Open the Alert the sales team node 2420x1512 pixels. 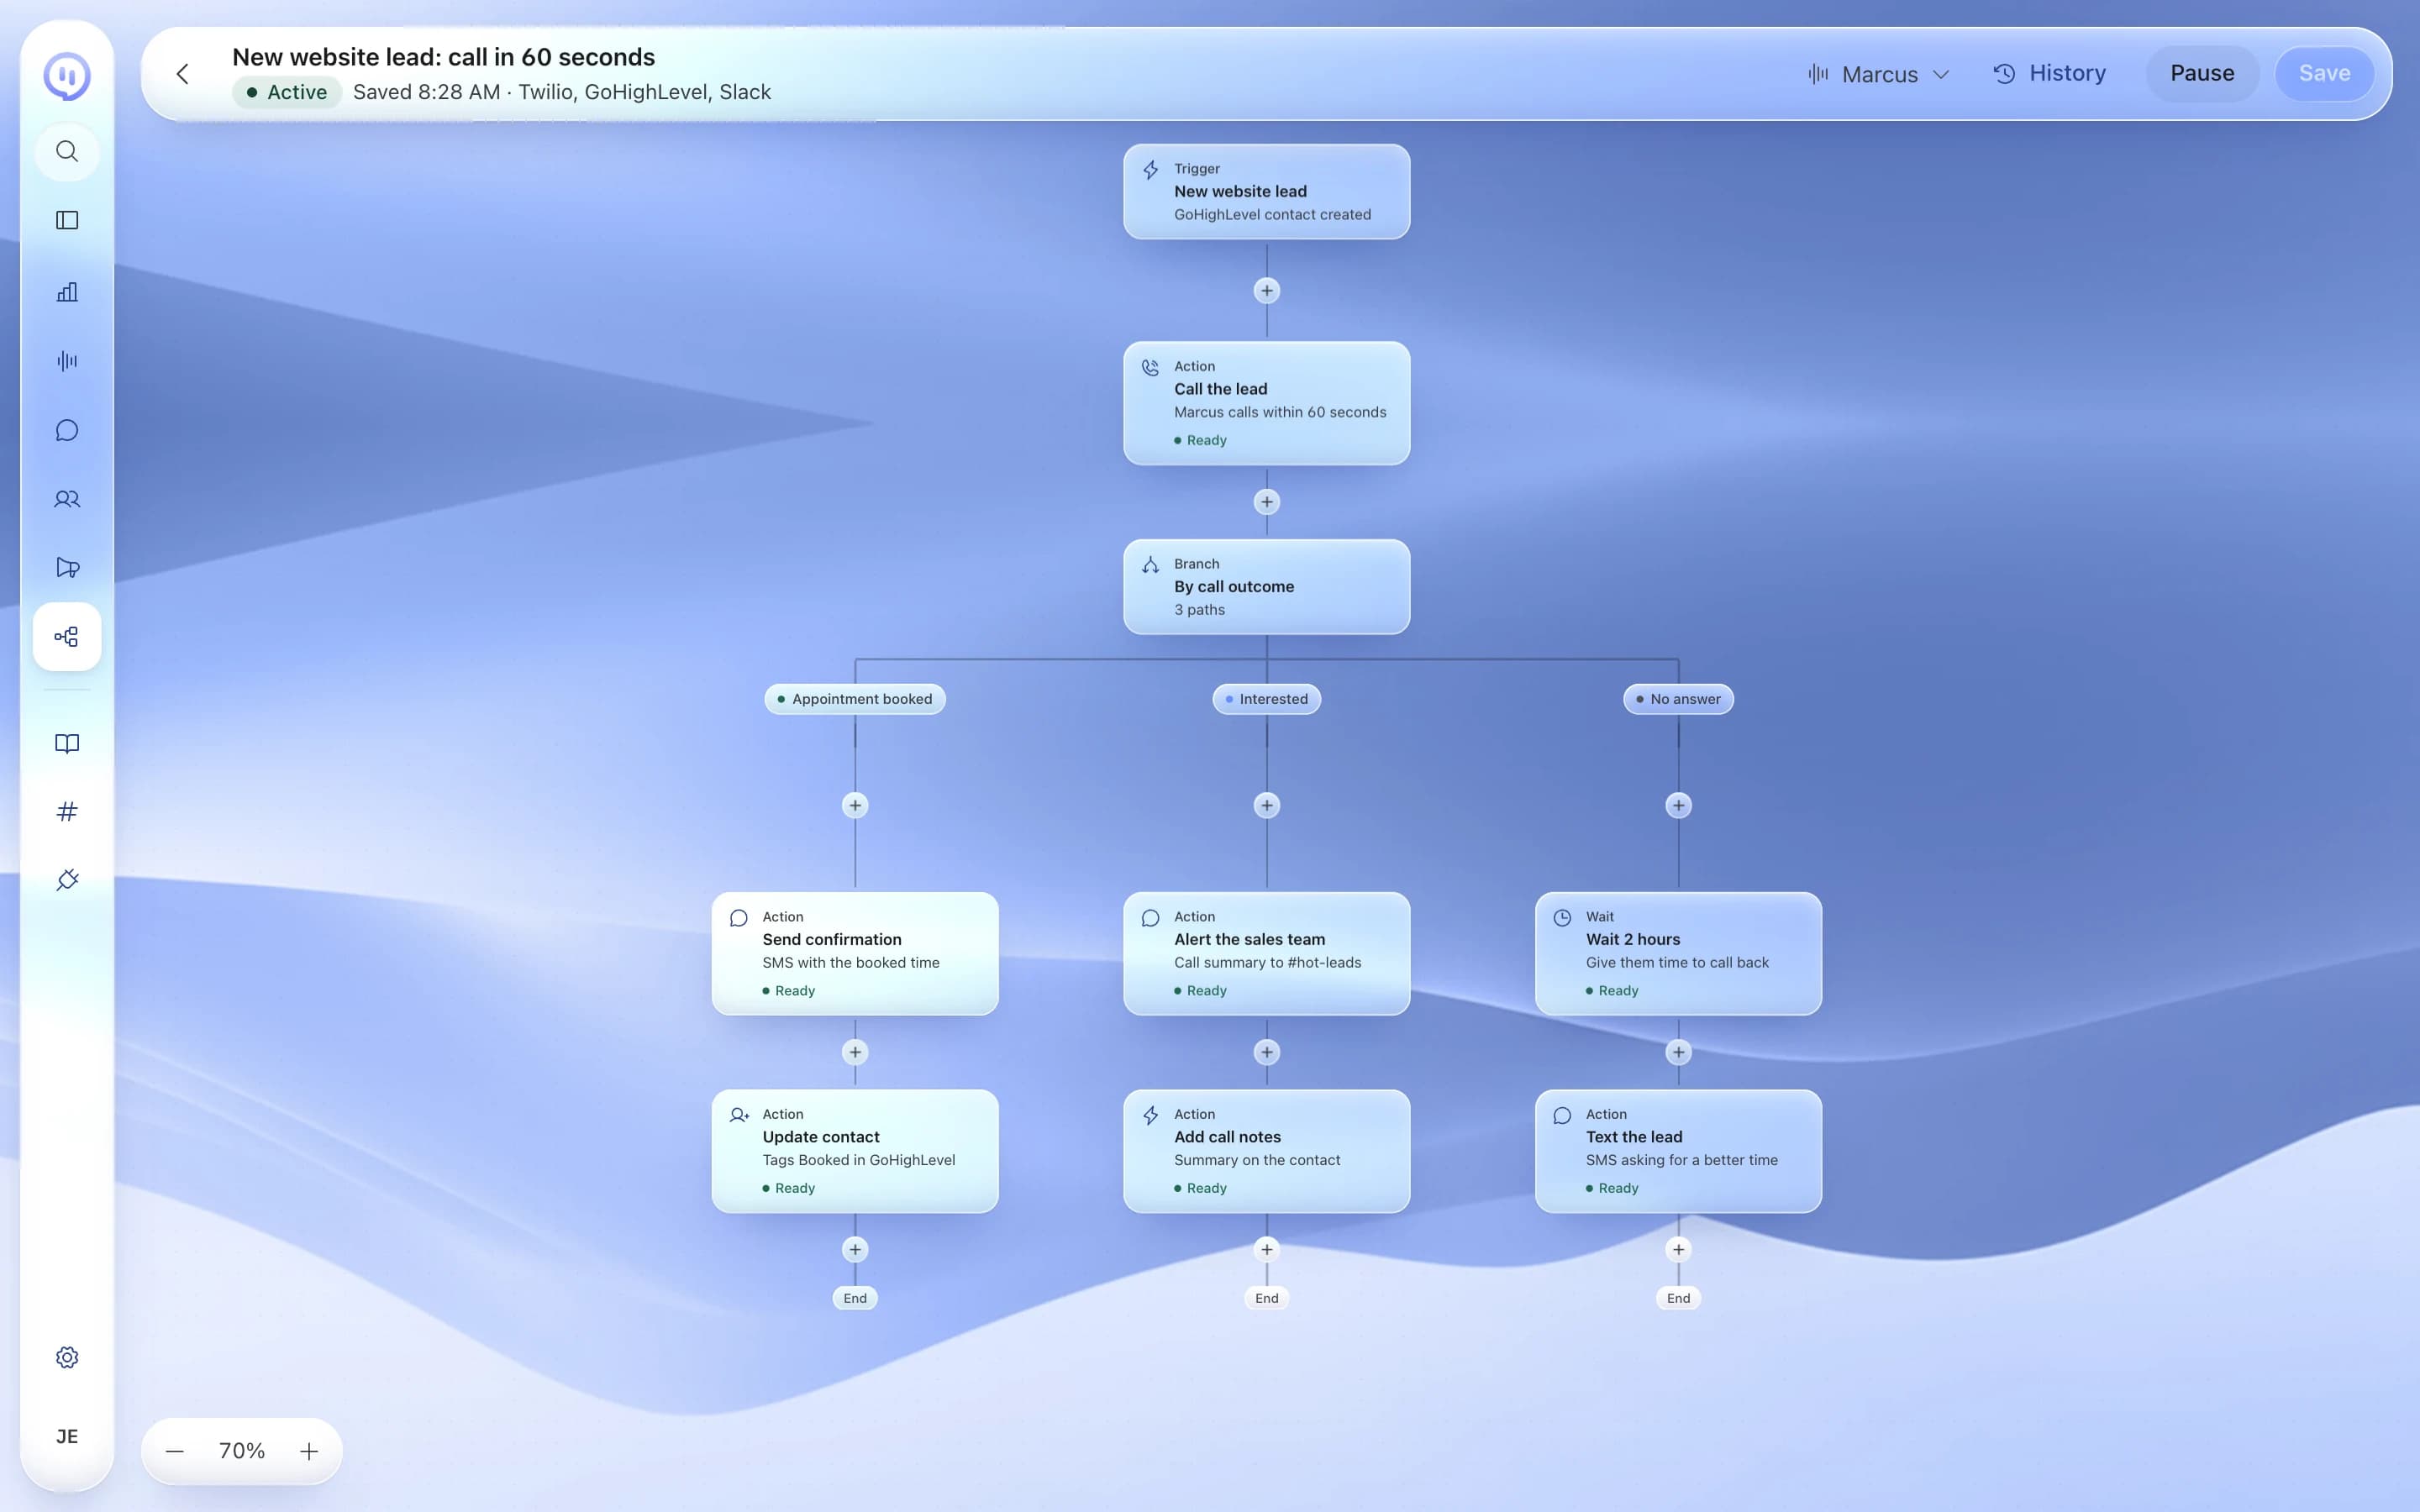click(x=1266, y=954)
